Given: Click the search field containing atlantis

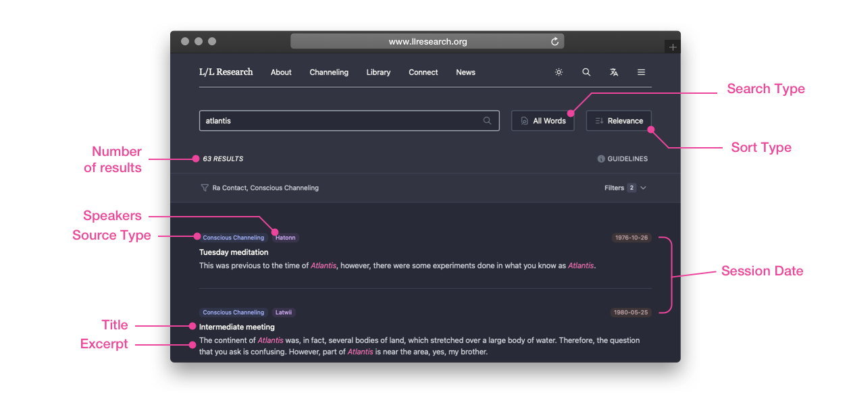Looking at the screenshot, I should click(x=338, y=121).
